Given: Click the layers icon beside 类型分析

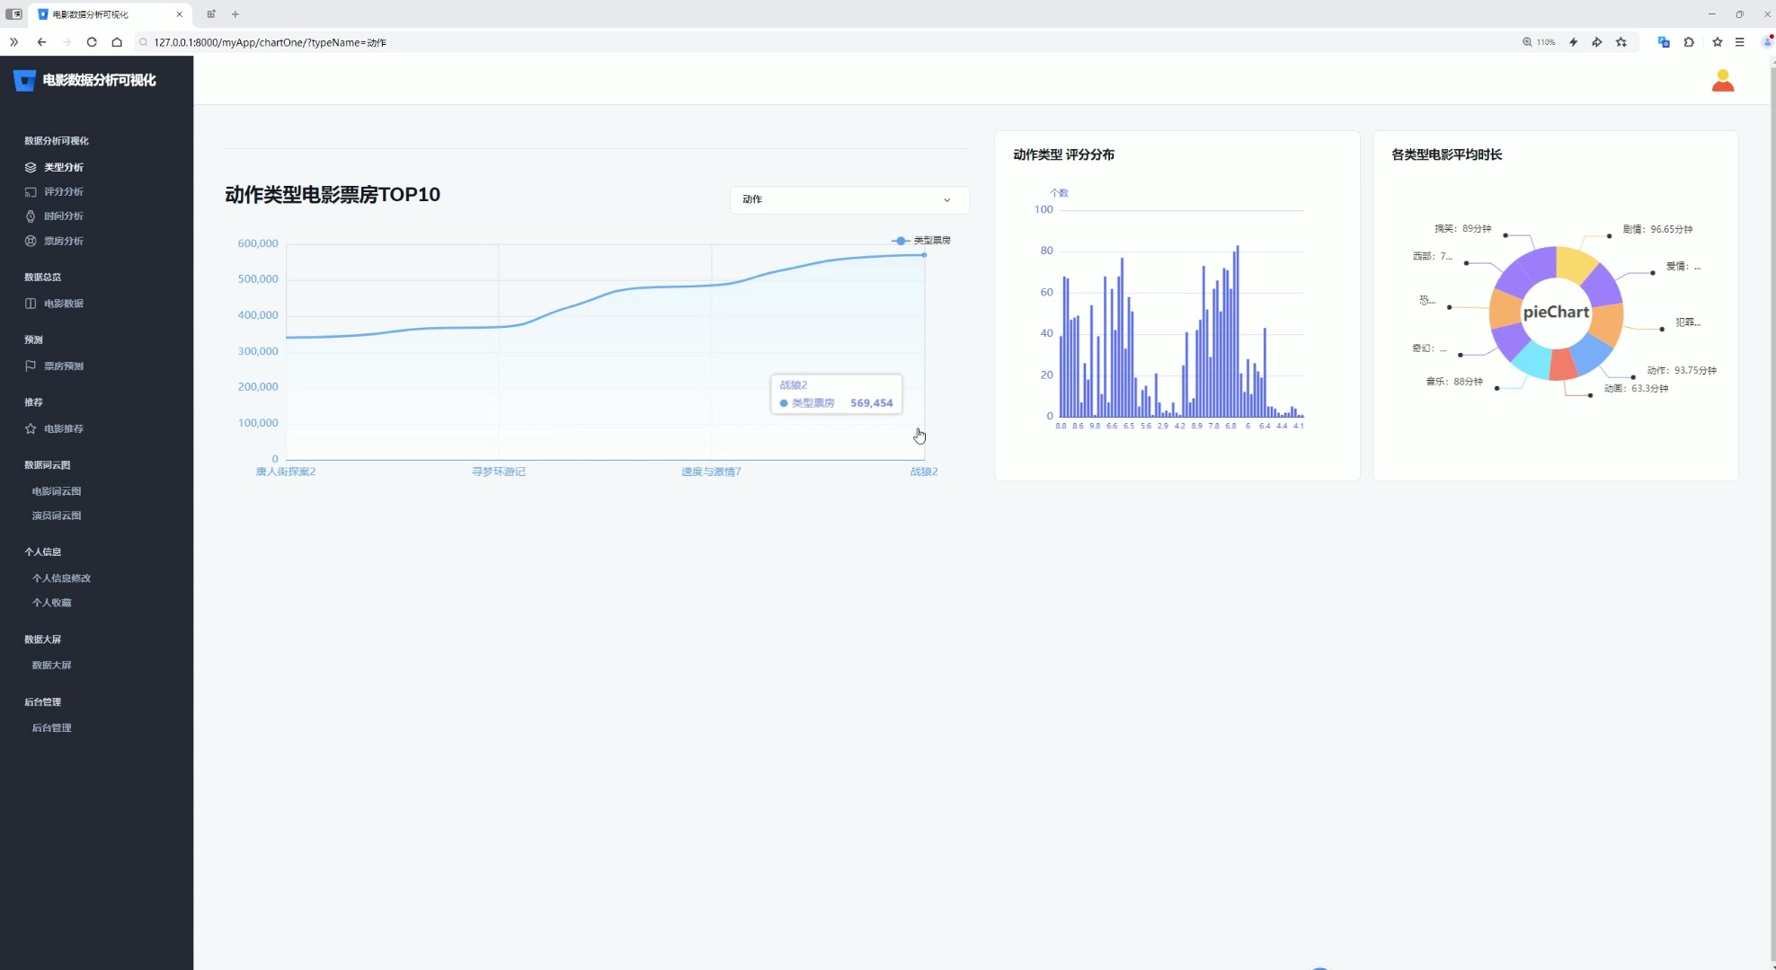Looking at the screenshot, I should 31,167.
